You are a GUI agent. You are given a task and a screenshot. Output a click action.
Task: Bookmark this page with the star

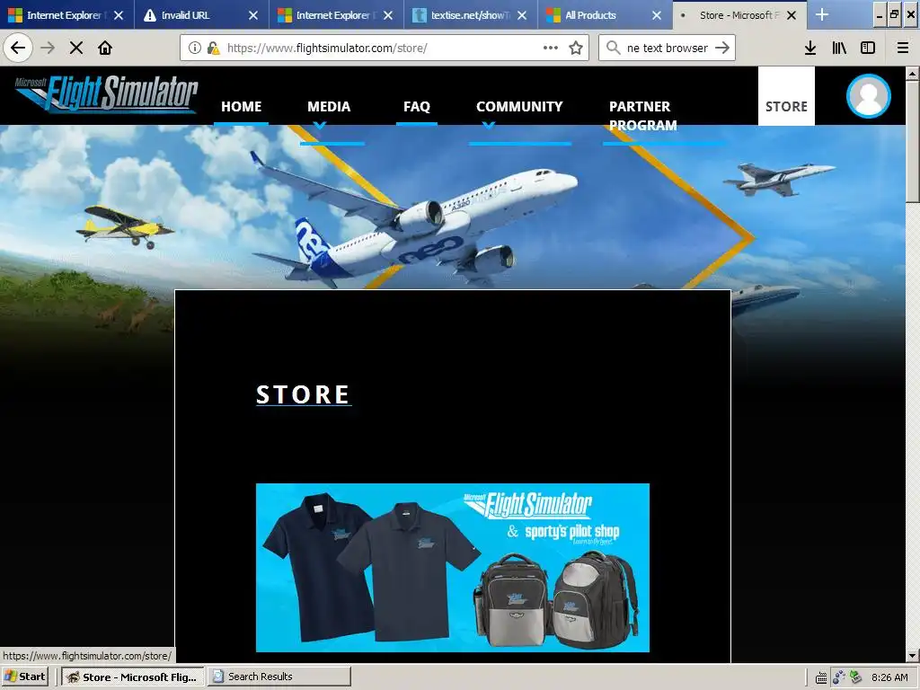pos(576,48)
